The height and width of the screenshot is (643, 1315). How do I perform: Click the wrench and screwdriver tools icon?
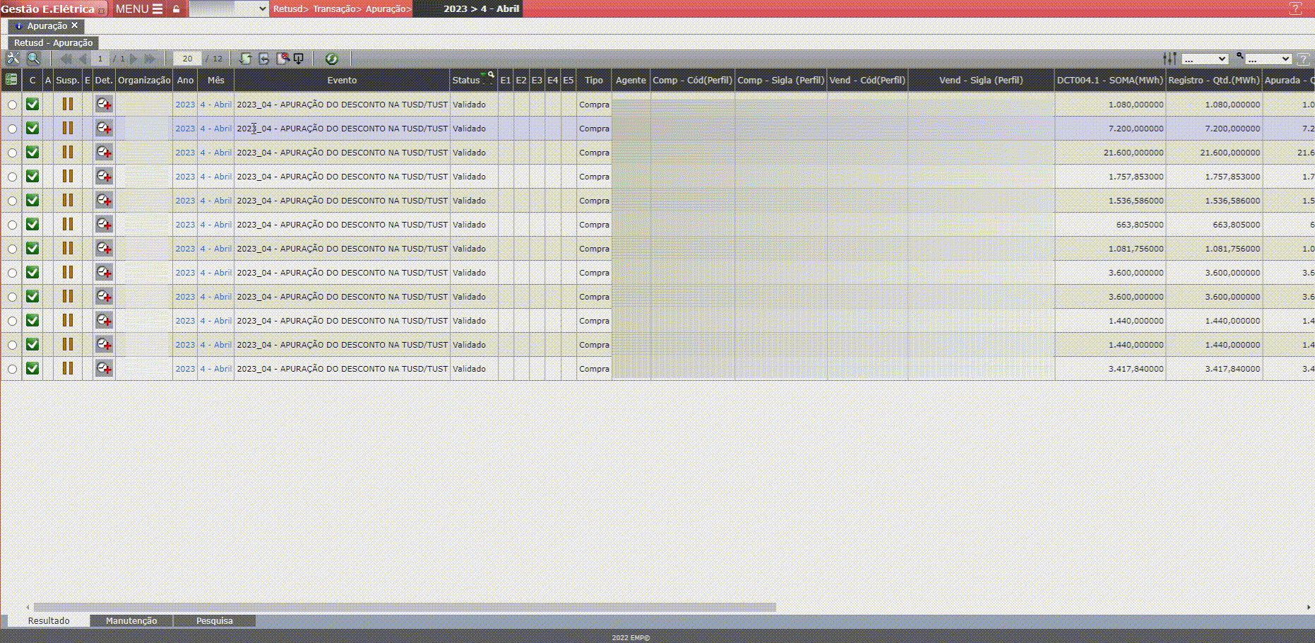click(13, 59)
